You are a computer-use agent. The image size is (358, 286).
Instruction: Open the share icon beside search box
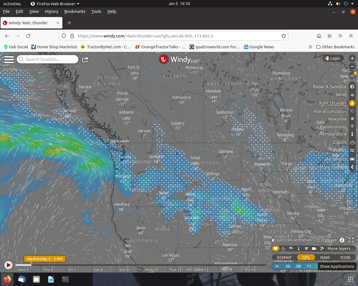coord(85,59)
